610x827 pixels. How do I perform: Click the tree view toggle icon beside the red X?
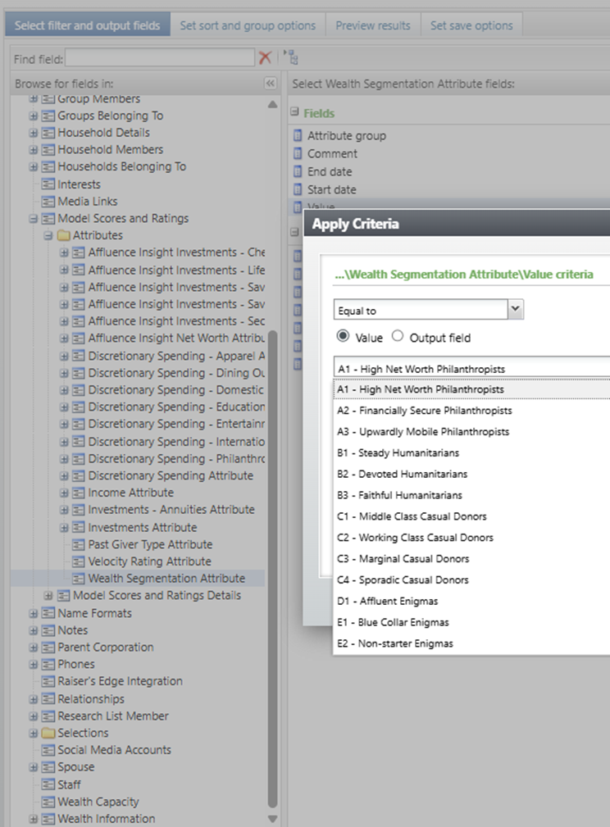click(291, 57)
